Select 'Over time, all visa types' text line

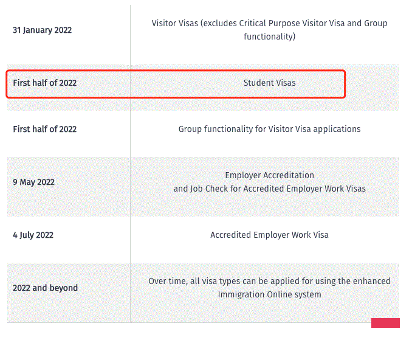click(269, 281)
